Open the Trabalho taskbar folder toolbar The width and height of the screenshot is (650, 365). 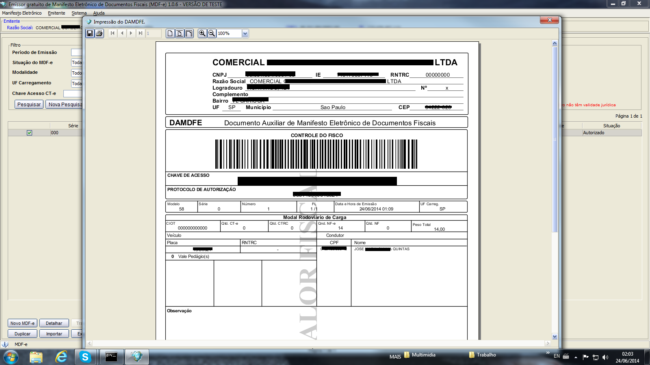click(483, 355)
